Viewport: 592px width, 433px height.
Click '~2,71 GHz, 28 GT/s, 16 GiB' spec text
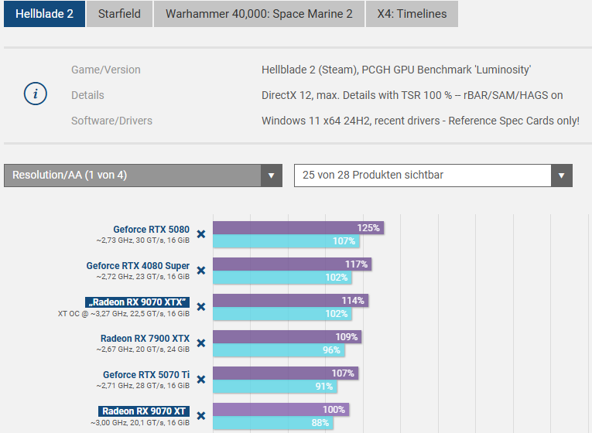[143, 386]
